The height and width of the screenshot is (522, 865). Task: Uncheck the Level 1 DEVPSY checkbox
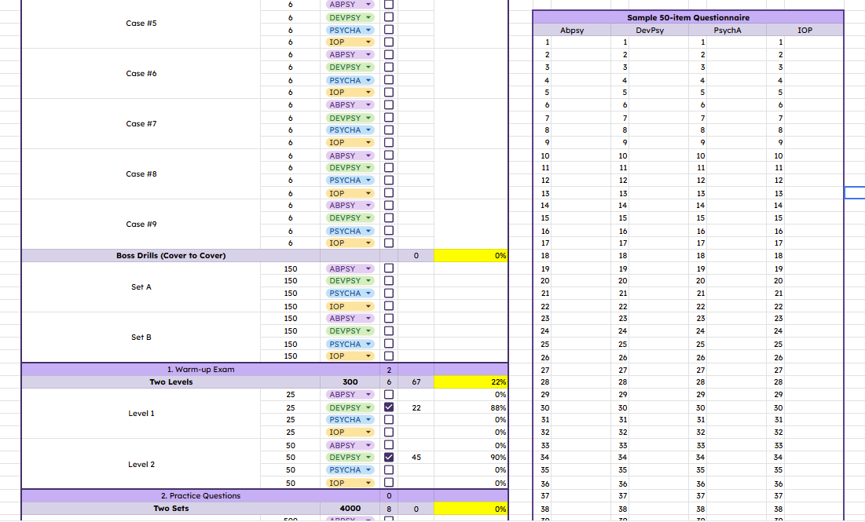(x=389, y=407)
